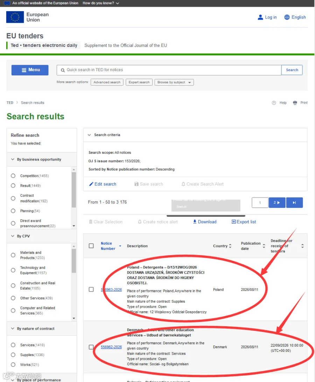315x382 pixels.
Task: Click down arrow of CPV list scrollbar
Action: [74, 319]
